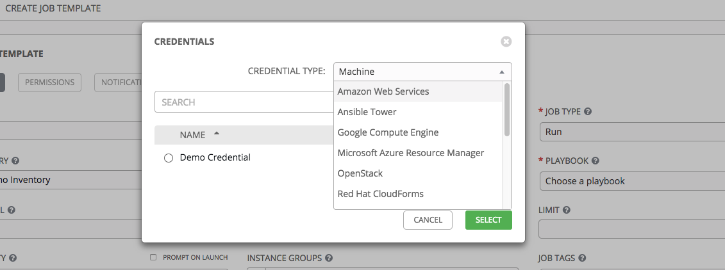The width and height of the screenshot is (725, 270).
Task: Sort credentials by Name column arrow
Action: [217, 134]
